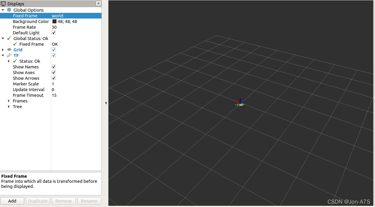Click the Global Status green checkmark icon
The width and height of the screenshot is (375, 207).
coord(9,38)
